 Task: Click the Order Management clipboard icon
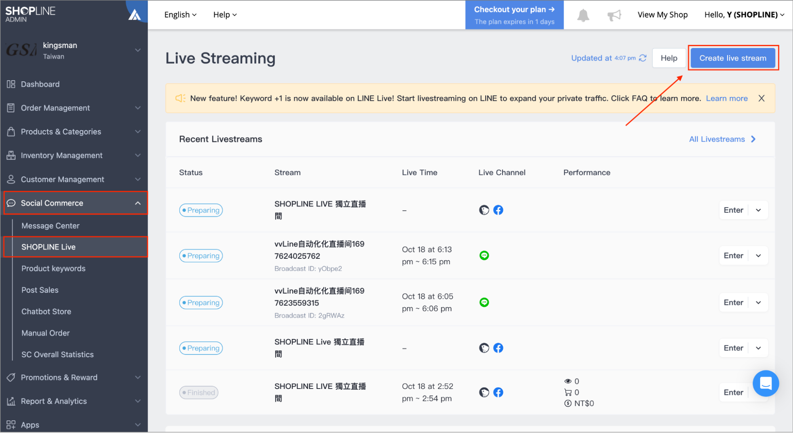[11, 108]
